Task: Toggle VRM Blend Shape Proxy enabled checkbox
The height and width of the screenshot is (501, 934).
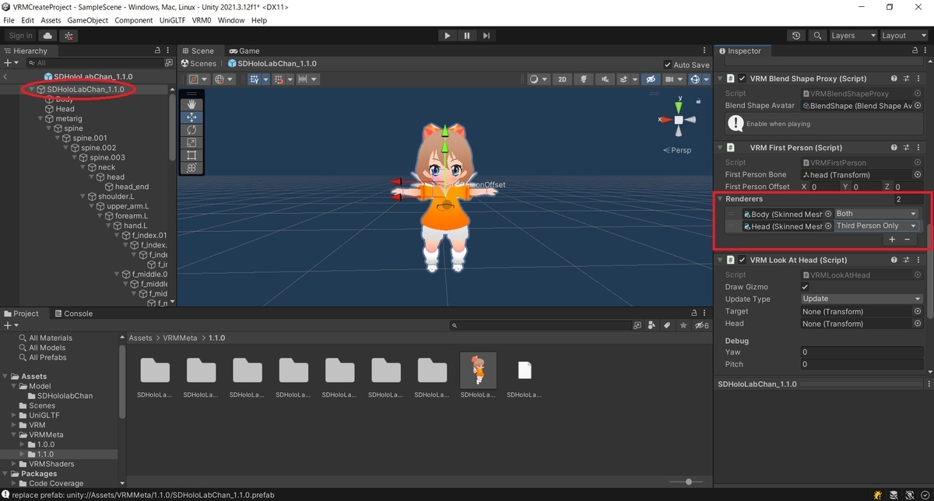Action: [743, 79]
